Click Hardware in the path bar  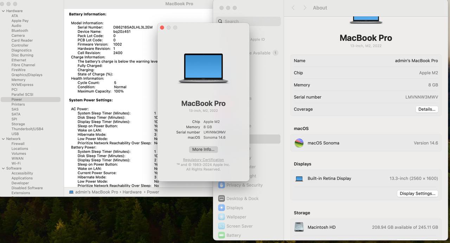132,192
